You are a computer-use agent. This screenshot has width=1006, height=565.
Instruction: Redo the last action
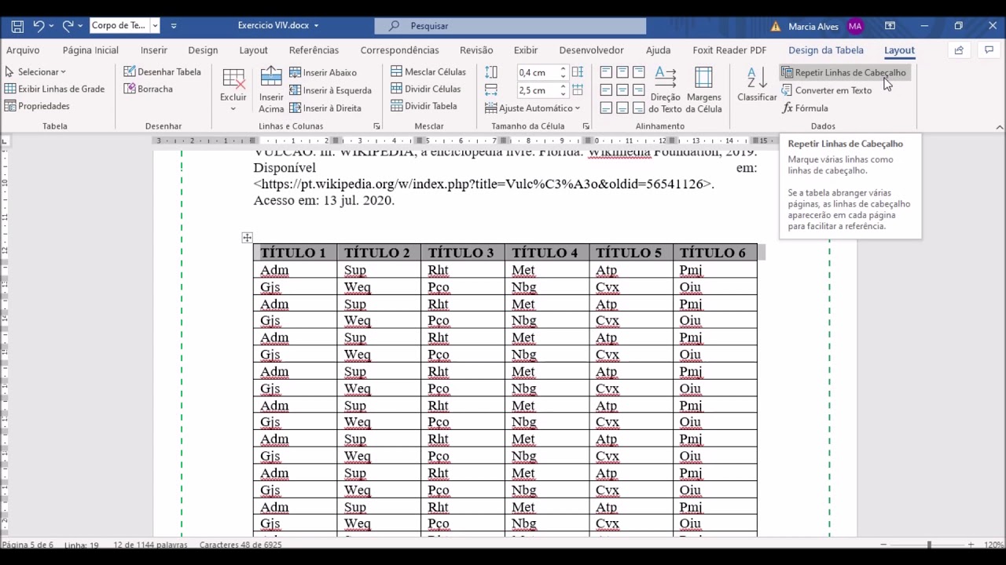(68, 26)
